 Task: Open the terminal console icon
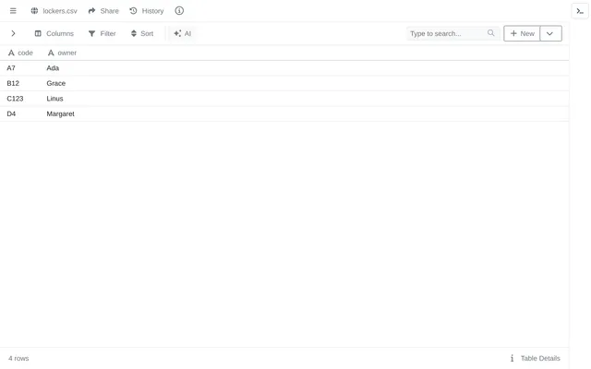pos(580,11)
